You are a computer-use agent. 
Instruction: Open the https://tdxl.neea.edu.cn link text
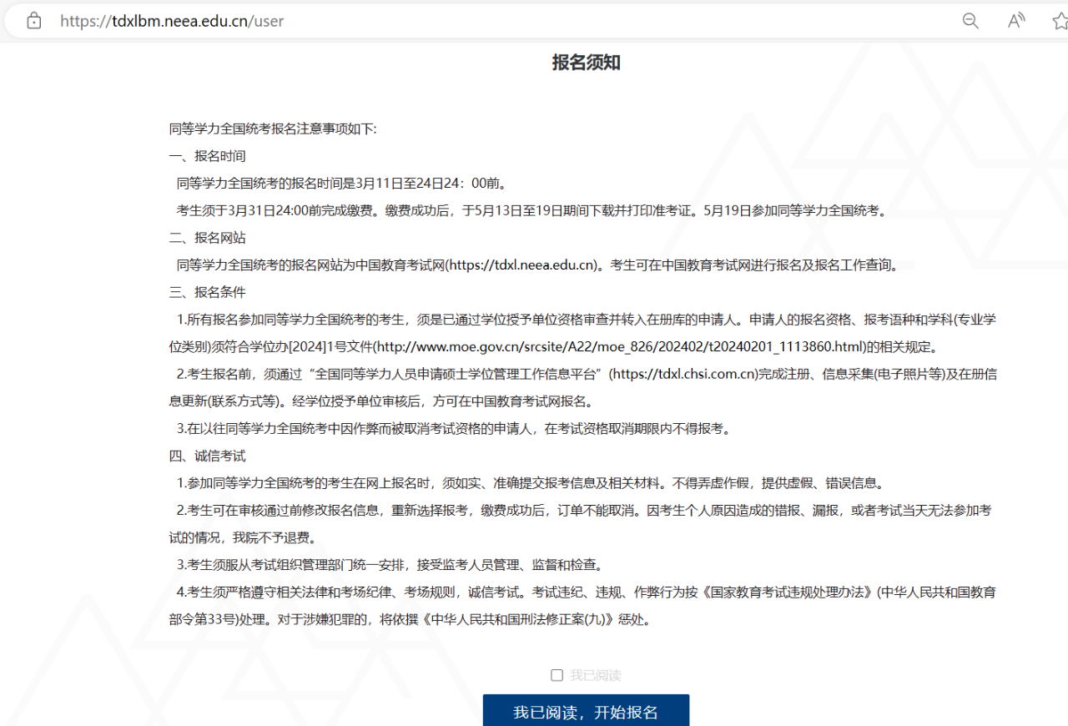522,265
